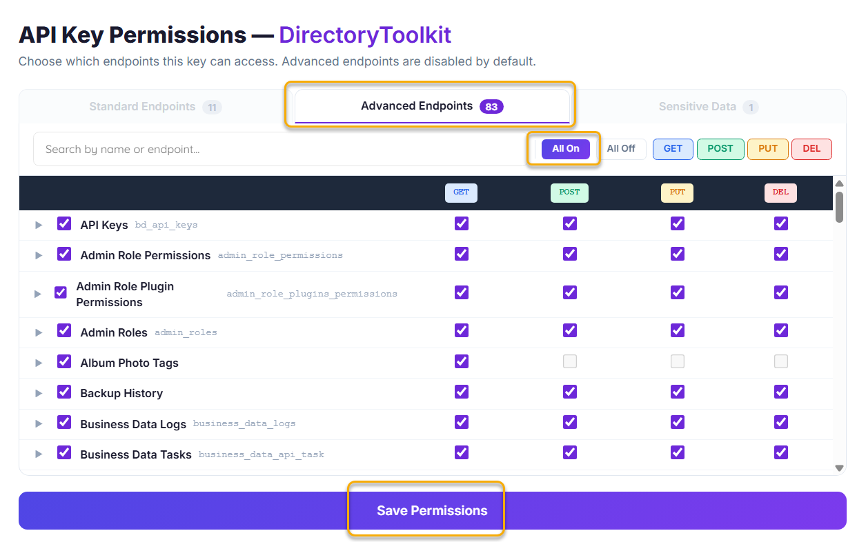Save Permissions with the bottom button
This screenshot has width=857, height=542.
tap(432, 511)
